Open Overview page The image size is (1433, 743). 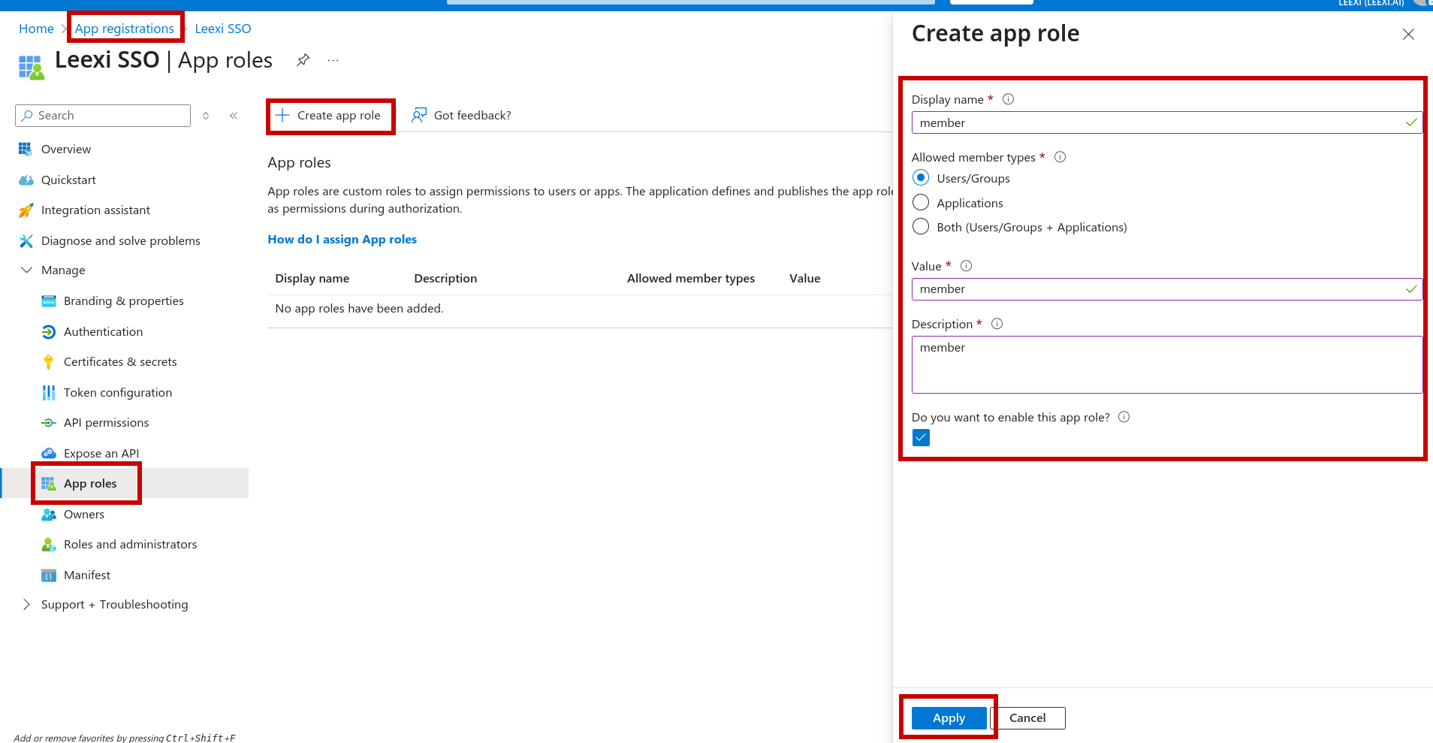pos(66,150)
